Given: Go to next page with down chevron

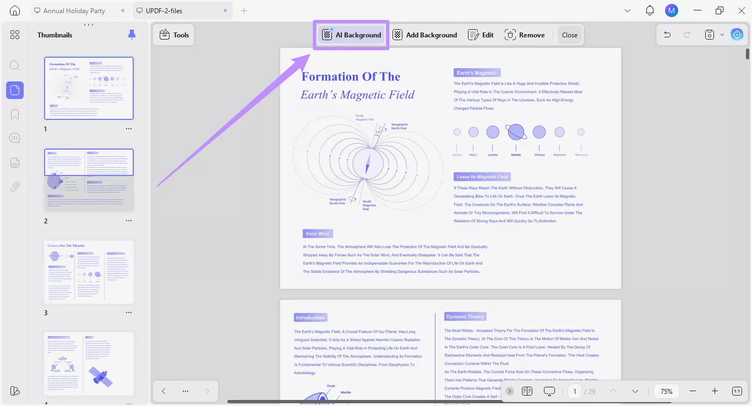Looking at the screenshot, I should point(635,391).
